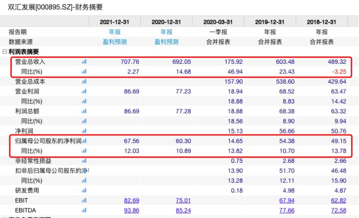Click chart icon in 扣非后归属母公司股东的净利润 row
The image size is (359, 218).
[84, 171]
